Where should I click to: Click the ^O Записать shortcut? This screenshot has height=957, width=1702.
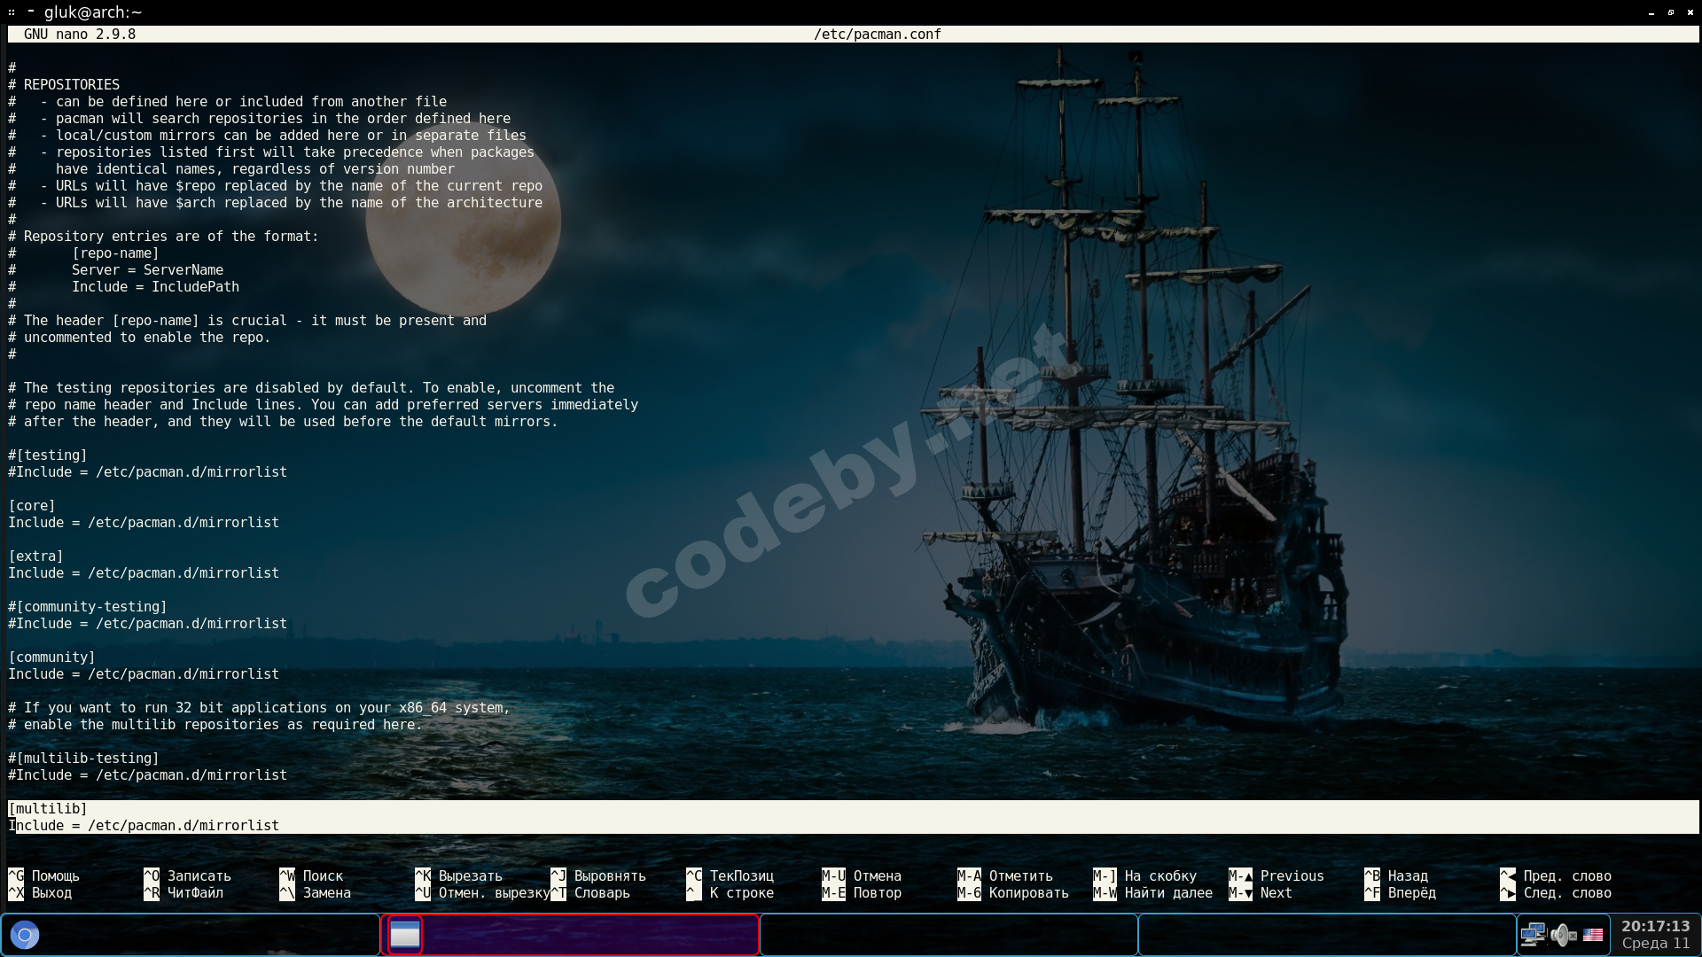pos(187,875)
